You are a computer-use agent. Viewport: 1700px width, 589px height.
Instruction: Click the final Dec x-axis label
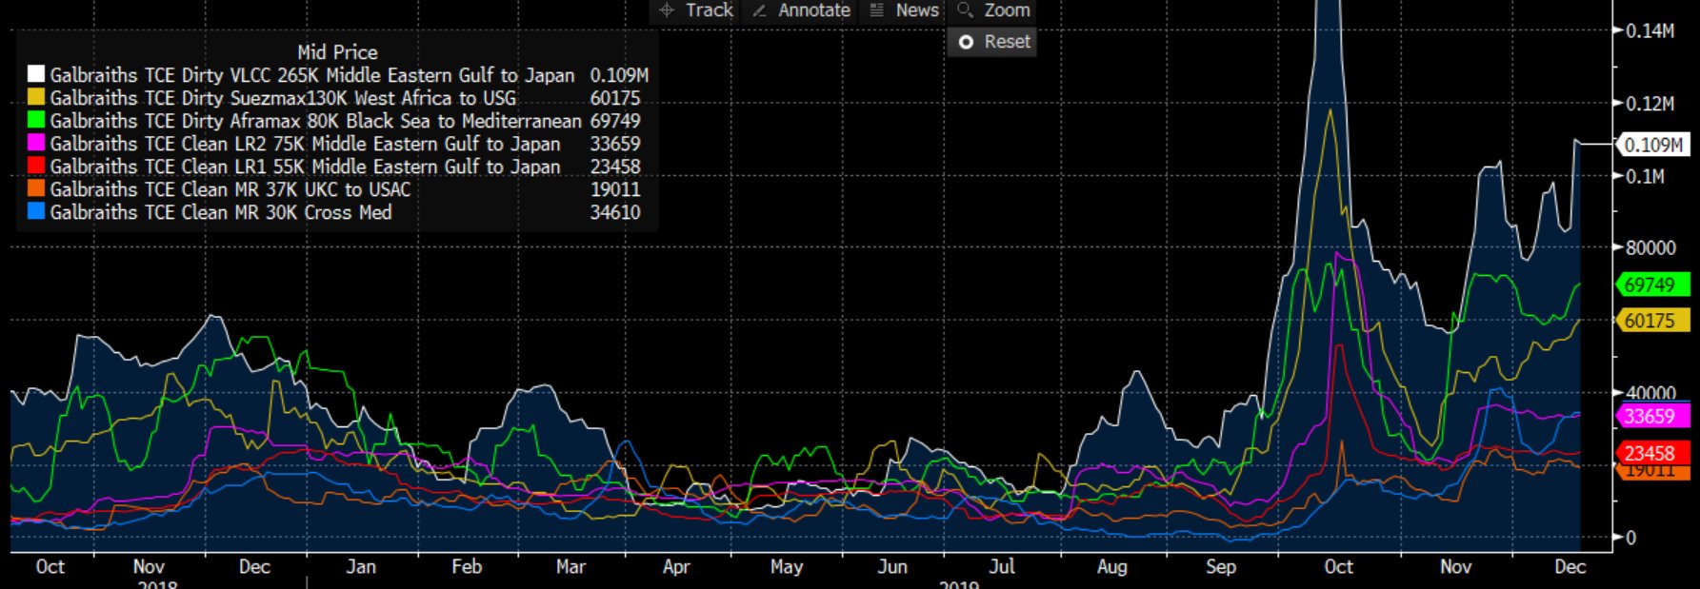(x=1570, y=566)
